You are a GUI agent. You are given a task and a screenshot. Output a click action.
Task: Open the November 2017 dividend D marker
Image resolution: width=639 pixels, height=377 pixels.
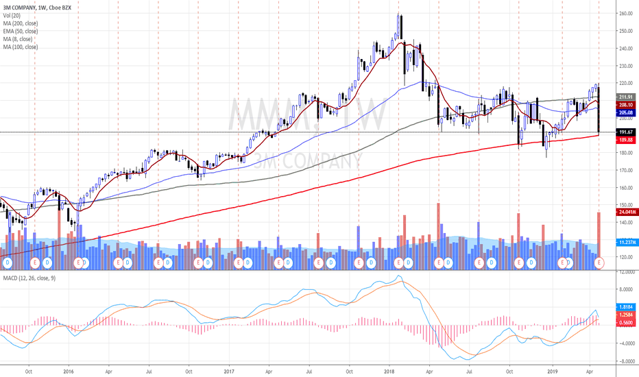(371, 263)
